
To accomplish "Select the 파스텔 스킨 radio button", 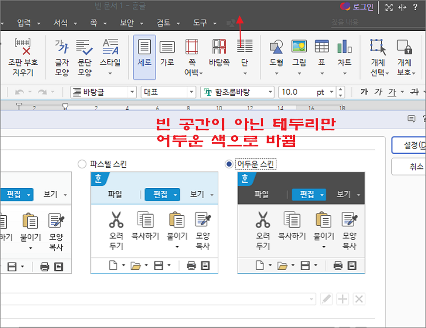I will tap(82, 164).
